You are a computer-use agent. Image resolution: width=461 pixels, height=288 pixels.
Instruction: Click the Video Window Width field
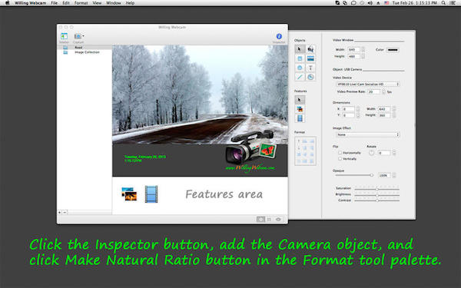[354, 50]
